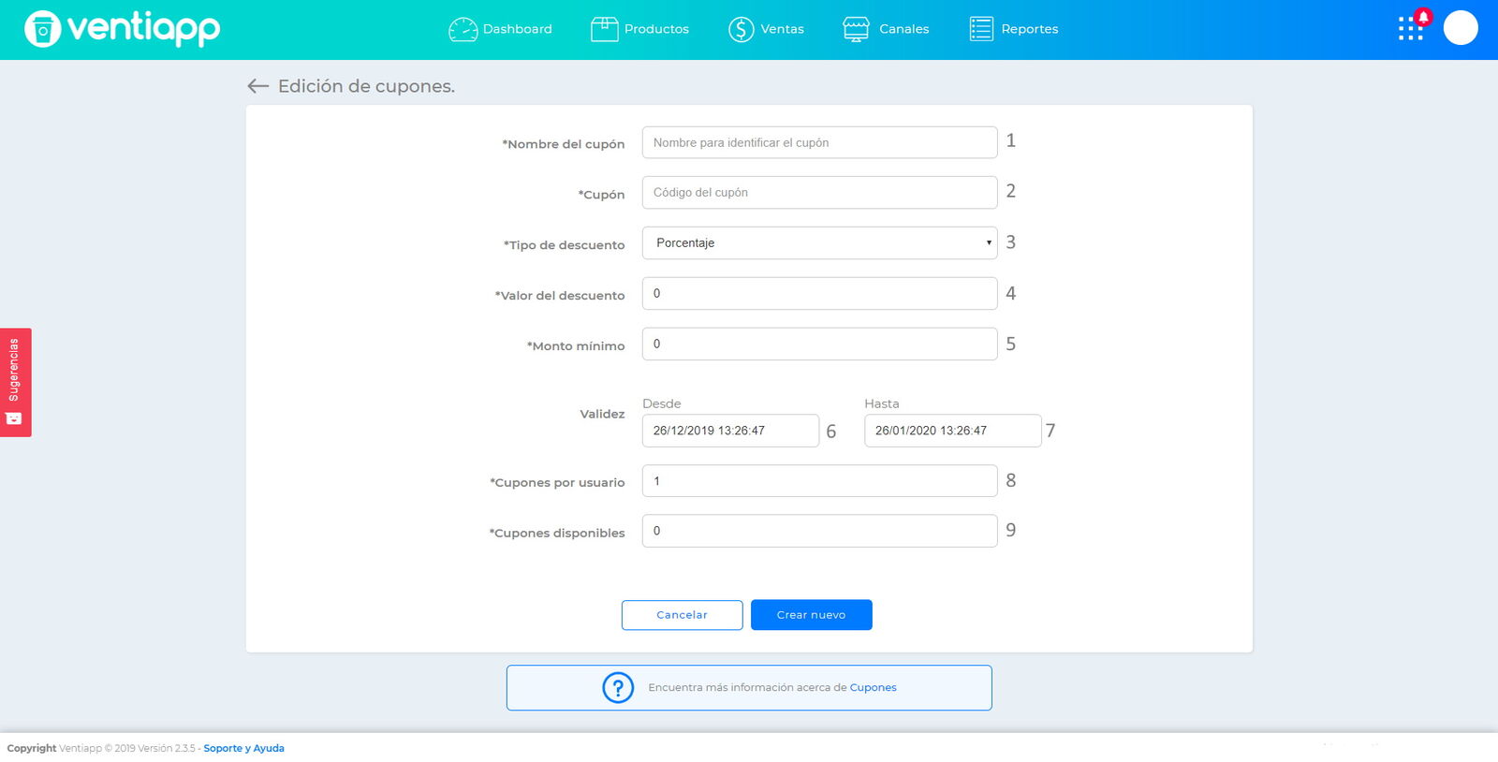Open the Cupones help link
The image size is (1498, 762).
873,688
